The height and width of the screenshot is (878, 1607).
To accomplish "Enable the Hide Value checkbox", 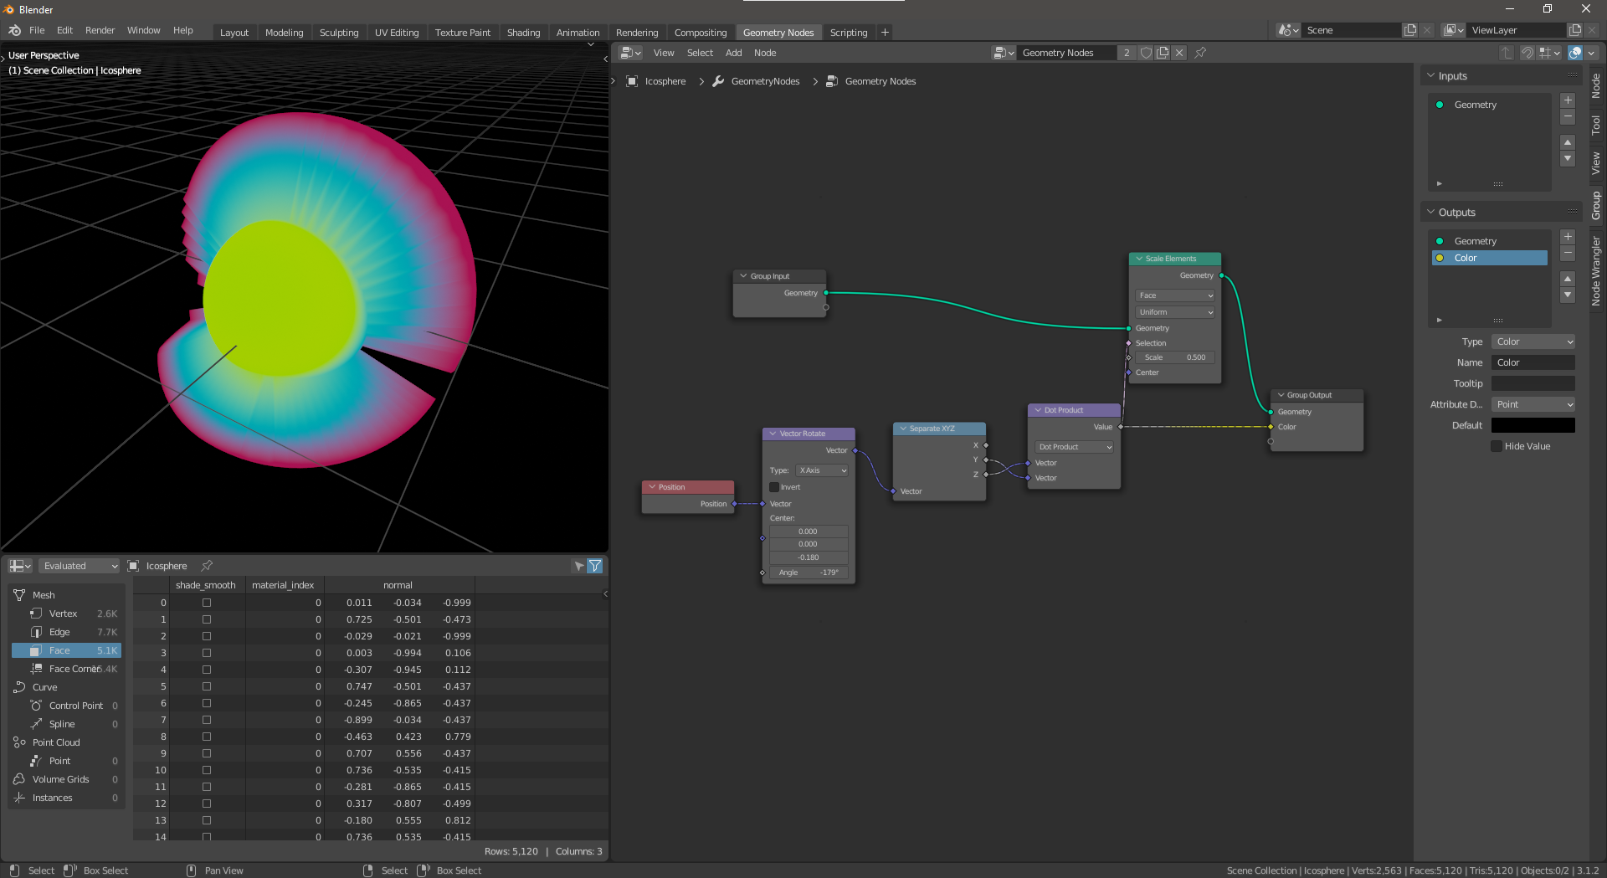I will [x=1497, y=446].
